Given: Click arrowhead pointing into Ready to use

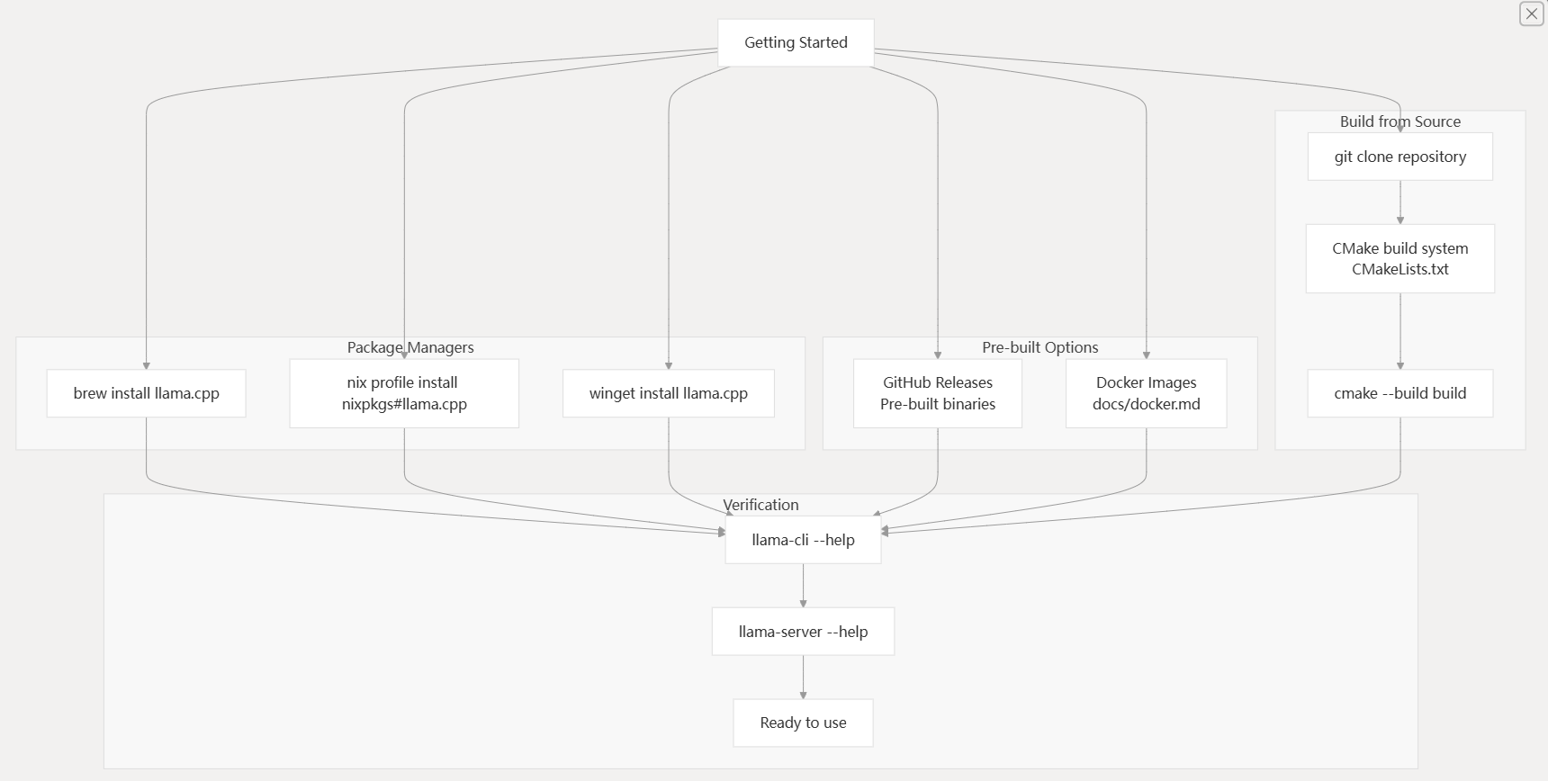Looking at the screenshot, I should (803, 695).
